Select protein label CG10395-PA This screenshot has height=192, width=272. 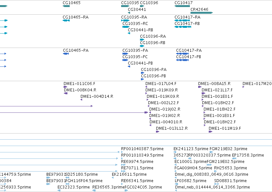click(x=135, y=50)
